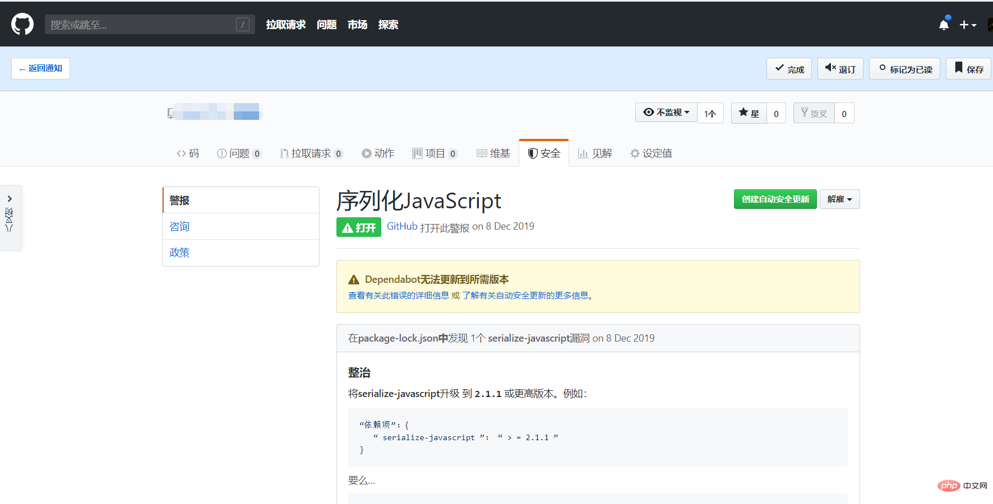Viewport: 993px width, 504px height.
Task: Click the serialize-javascript dependency code block
Action: 598,437
